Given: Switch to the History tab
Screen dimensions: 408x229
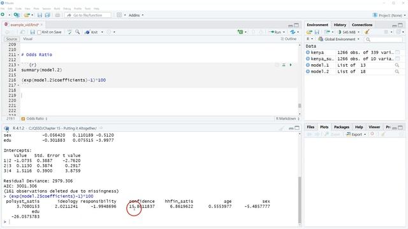Looking at the screenshot, I should pos(340,25).
